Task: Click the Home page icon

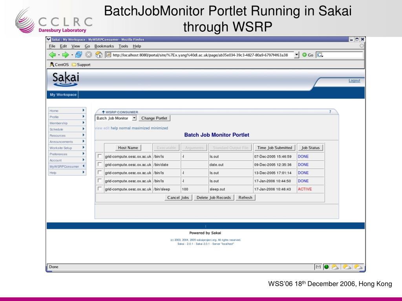Action: pyautogui.click(x=99, y=54)
